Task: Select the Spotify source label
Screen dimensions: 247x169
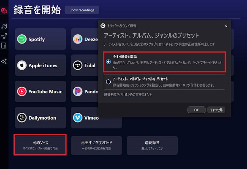Action: [37, 39]
